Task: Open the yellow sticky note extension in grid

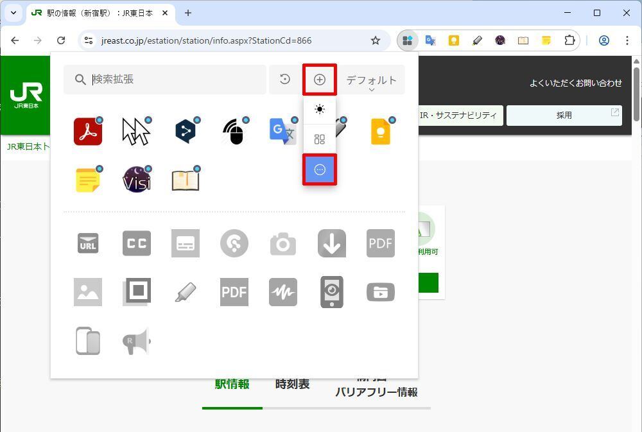Action: [87, 180]
